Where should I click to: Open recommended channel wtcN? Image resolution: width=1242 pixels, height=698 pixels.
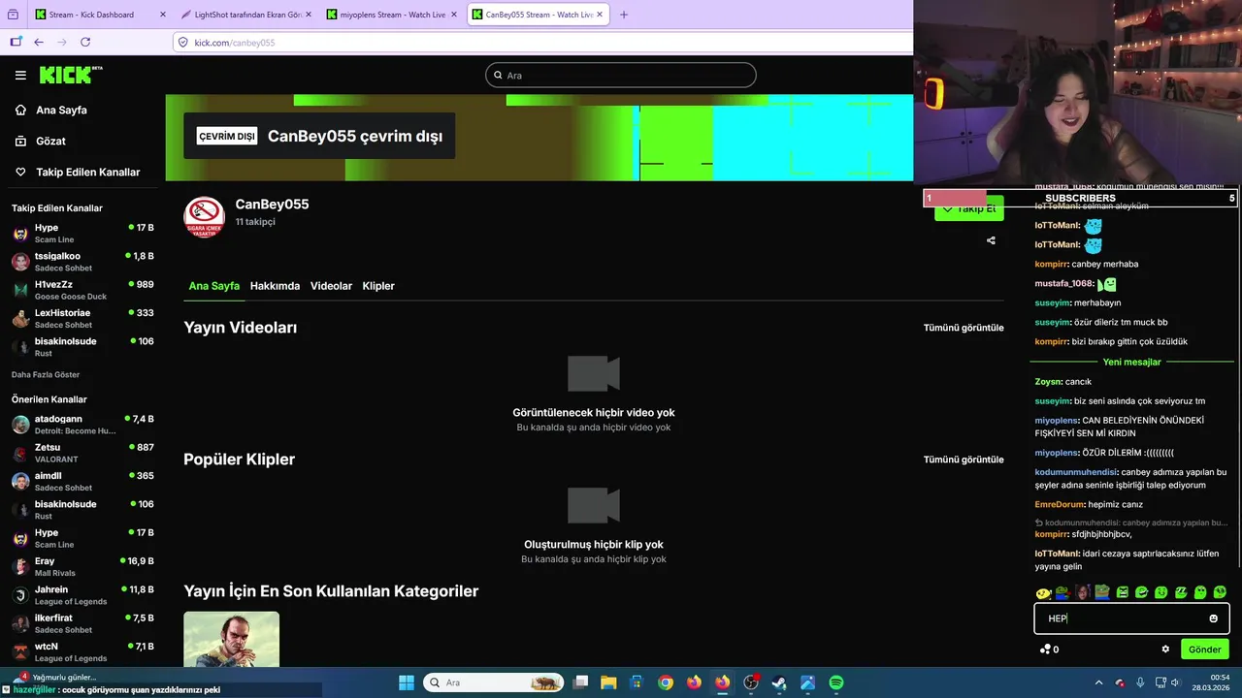click(82, 651)
